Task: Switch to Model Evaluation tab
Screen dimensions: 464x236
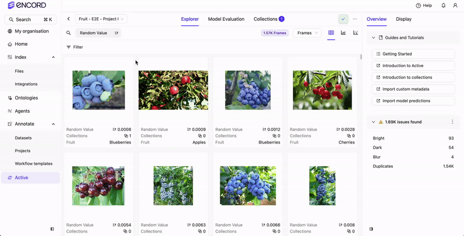Action: pyautogui.click(x=226, y=19)
